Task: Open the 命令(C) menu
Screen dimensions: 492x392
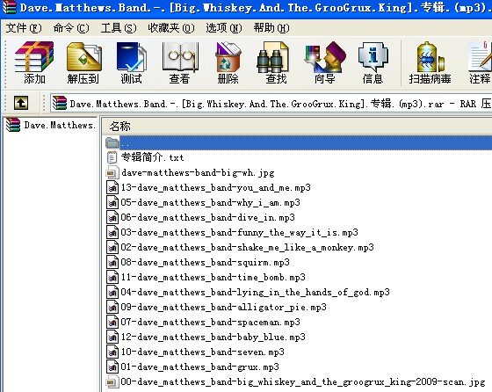Action: [x=71, y=28]
